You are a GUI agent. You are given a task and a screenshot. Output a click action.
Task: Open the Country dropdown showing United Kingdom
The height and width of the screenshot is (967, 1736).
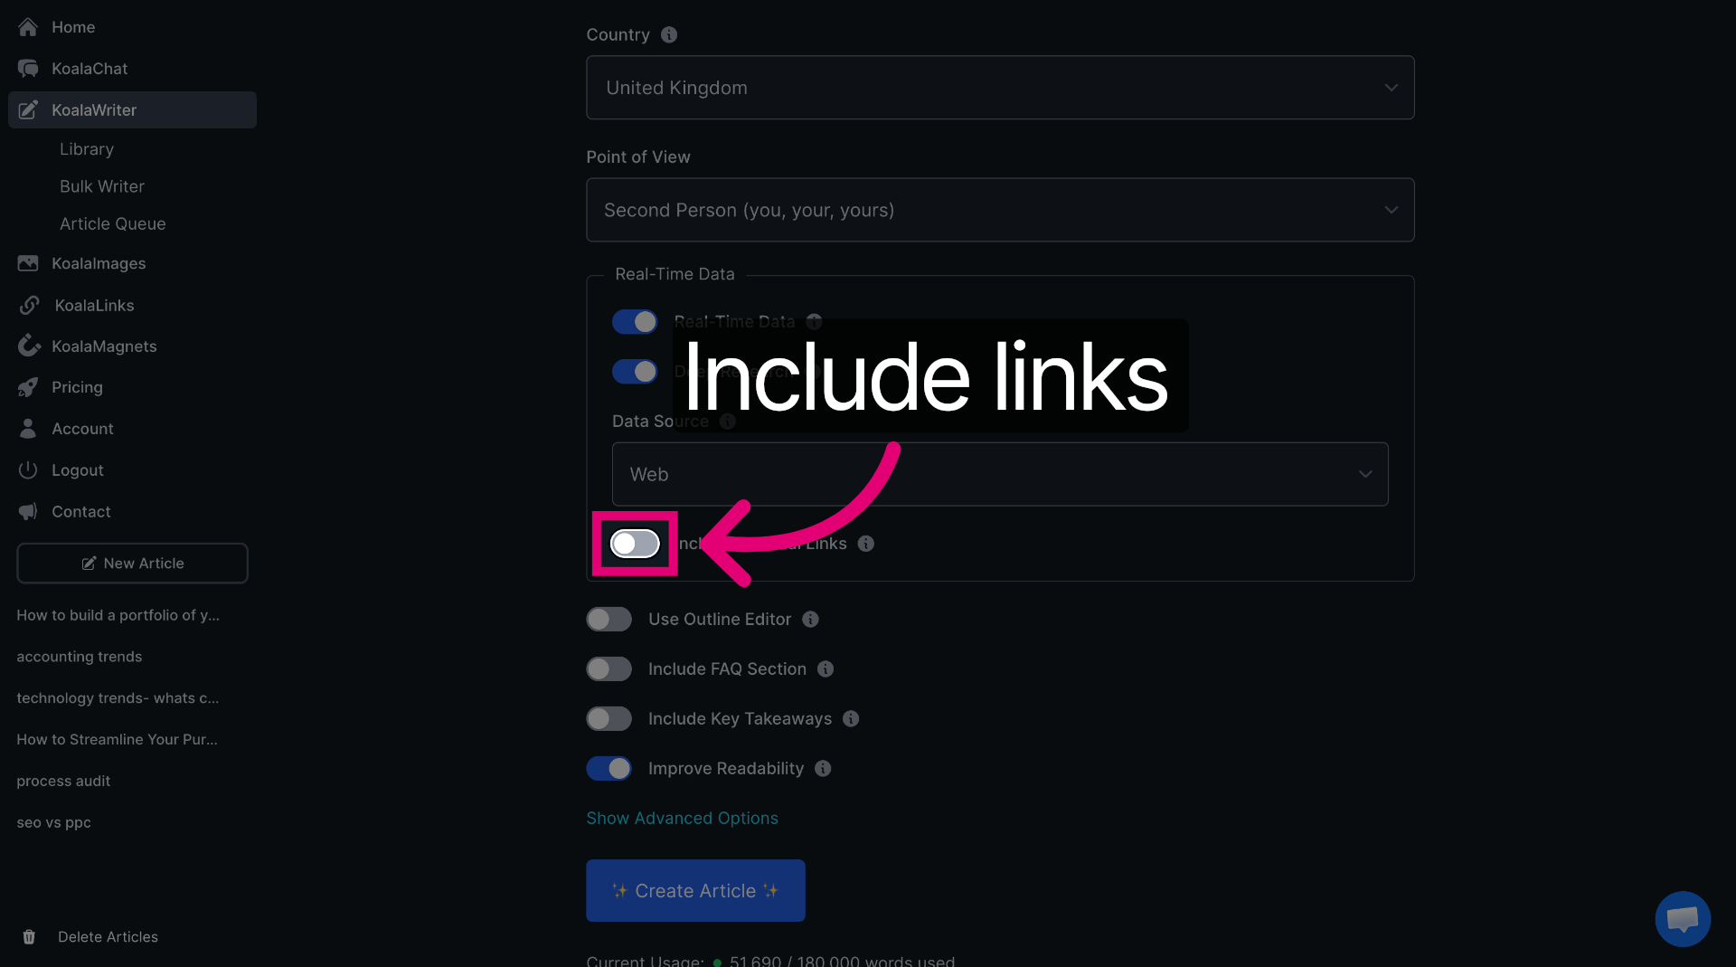(1000, 88)
